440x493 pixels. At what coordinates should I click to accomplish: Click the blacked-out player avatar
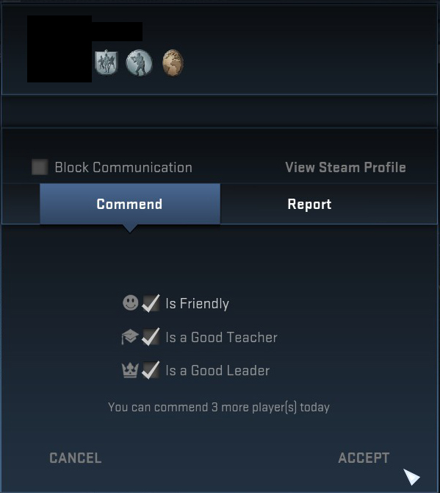(59, 49)
